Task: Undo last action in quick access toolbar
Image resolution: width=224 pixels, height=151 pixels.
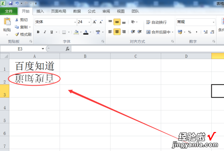Action: (x=17, y=3)
